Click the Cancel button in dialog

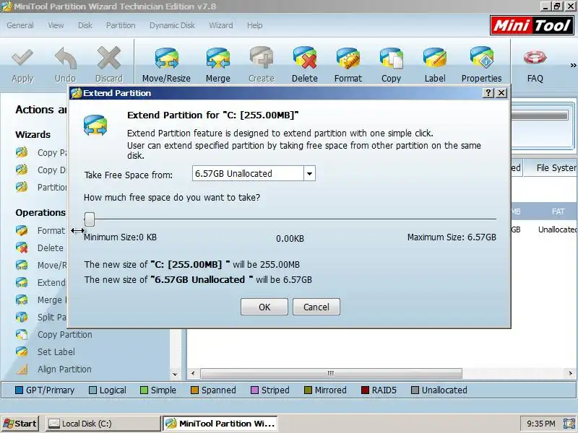[316, 307]
